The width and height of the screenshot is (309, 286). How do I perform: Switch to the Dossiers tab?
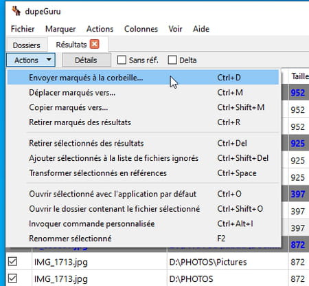26,45
